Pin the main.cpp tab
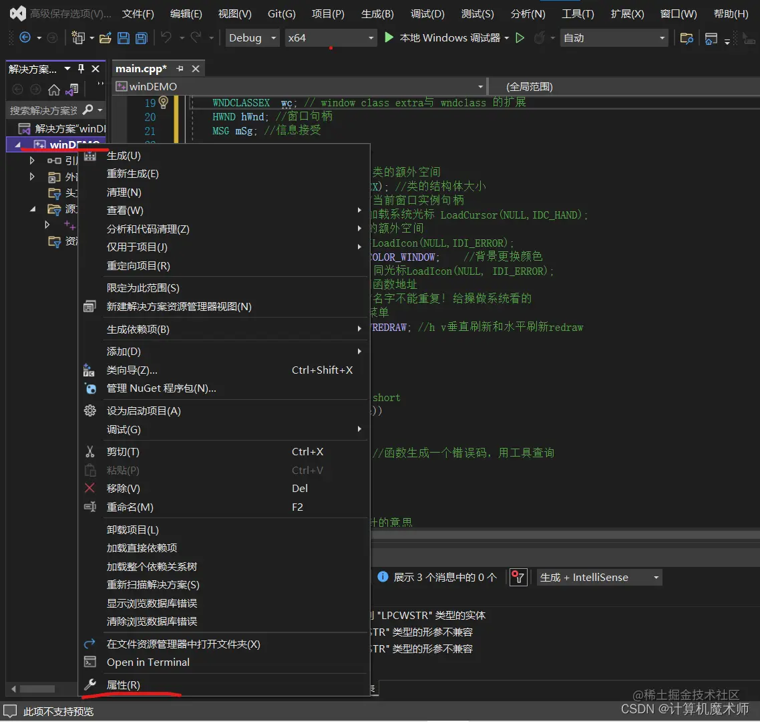This screenshot has width=760, height=722. click(180, 69)
